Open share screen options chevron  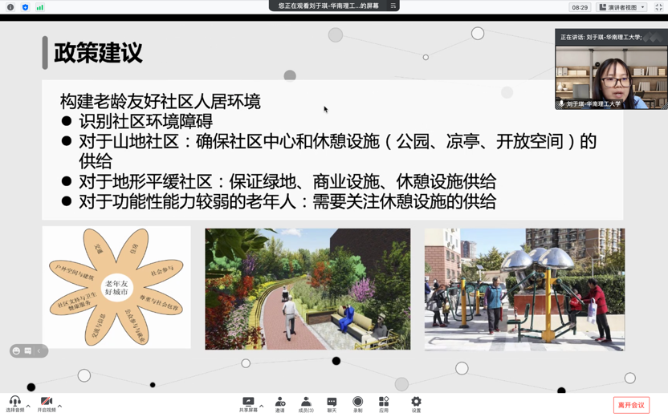click(x=262, y=406)
